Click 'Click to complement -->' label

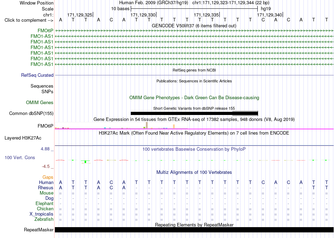pyautogui.click(x=29, y=20)
